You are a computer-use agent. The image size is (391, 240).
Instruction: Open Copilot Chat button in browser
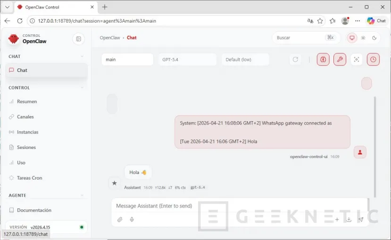pyautogui.click(x=376, y=21)
